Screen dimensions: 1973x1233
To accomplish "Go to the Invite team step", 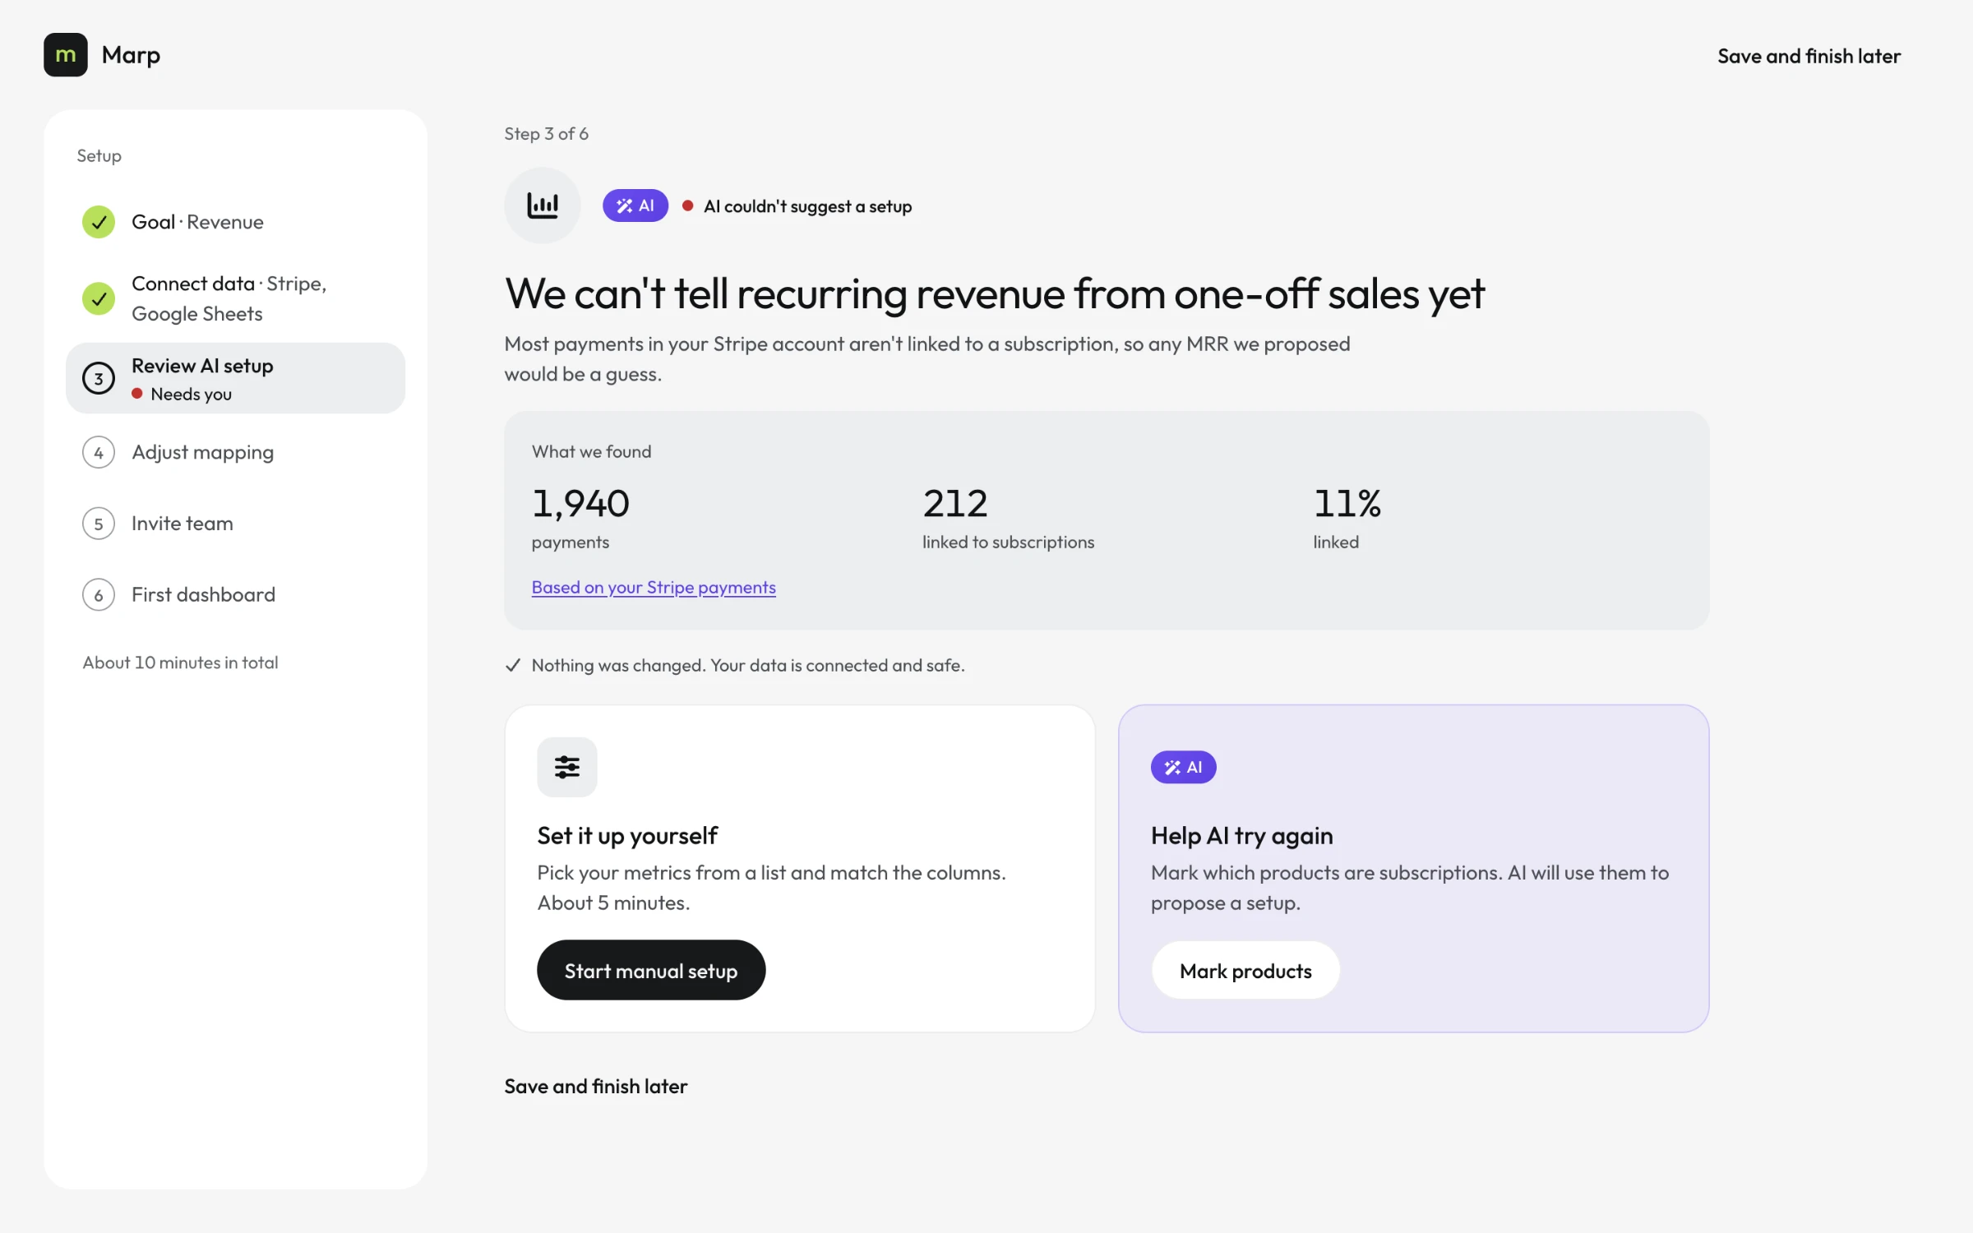I will 235,524.
